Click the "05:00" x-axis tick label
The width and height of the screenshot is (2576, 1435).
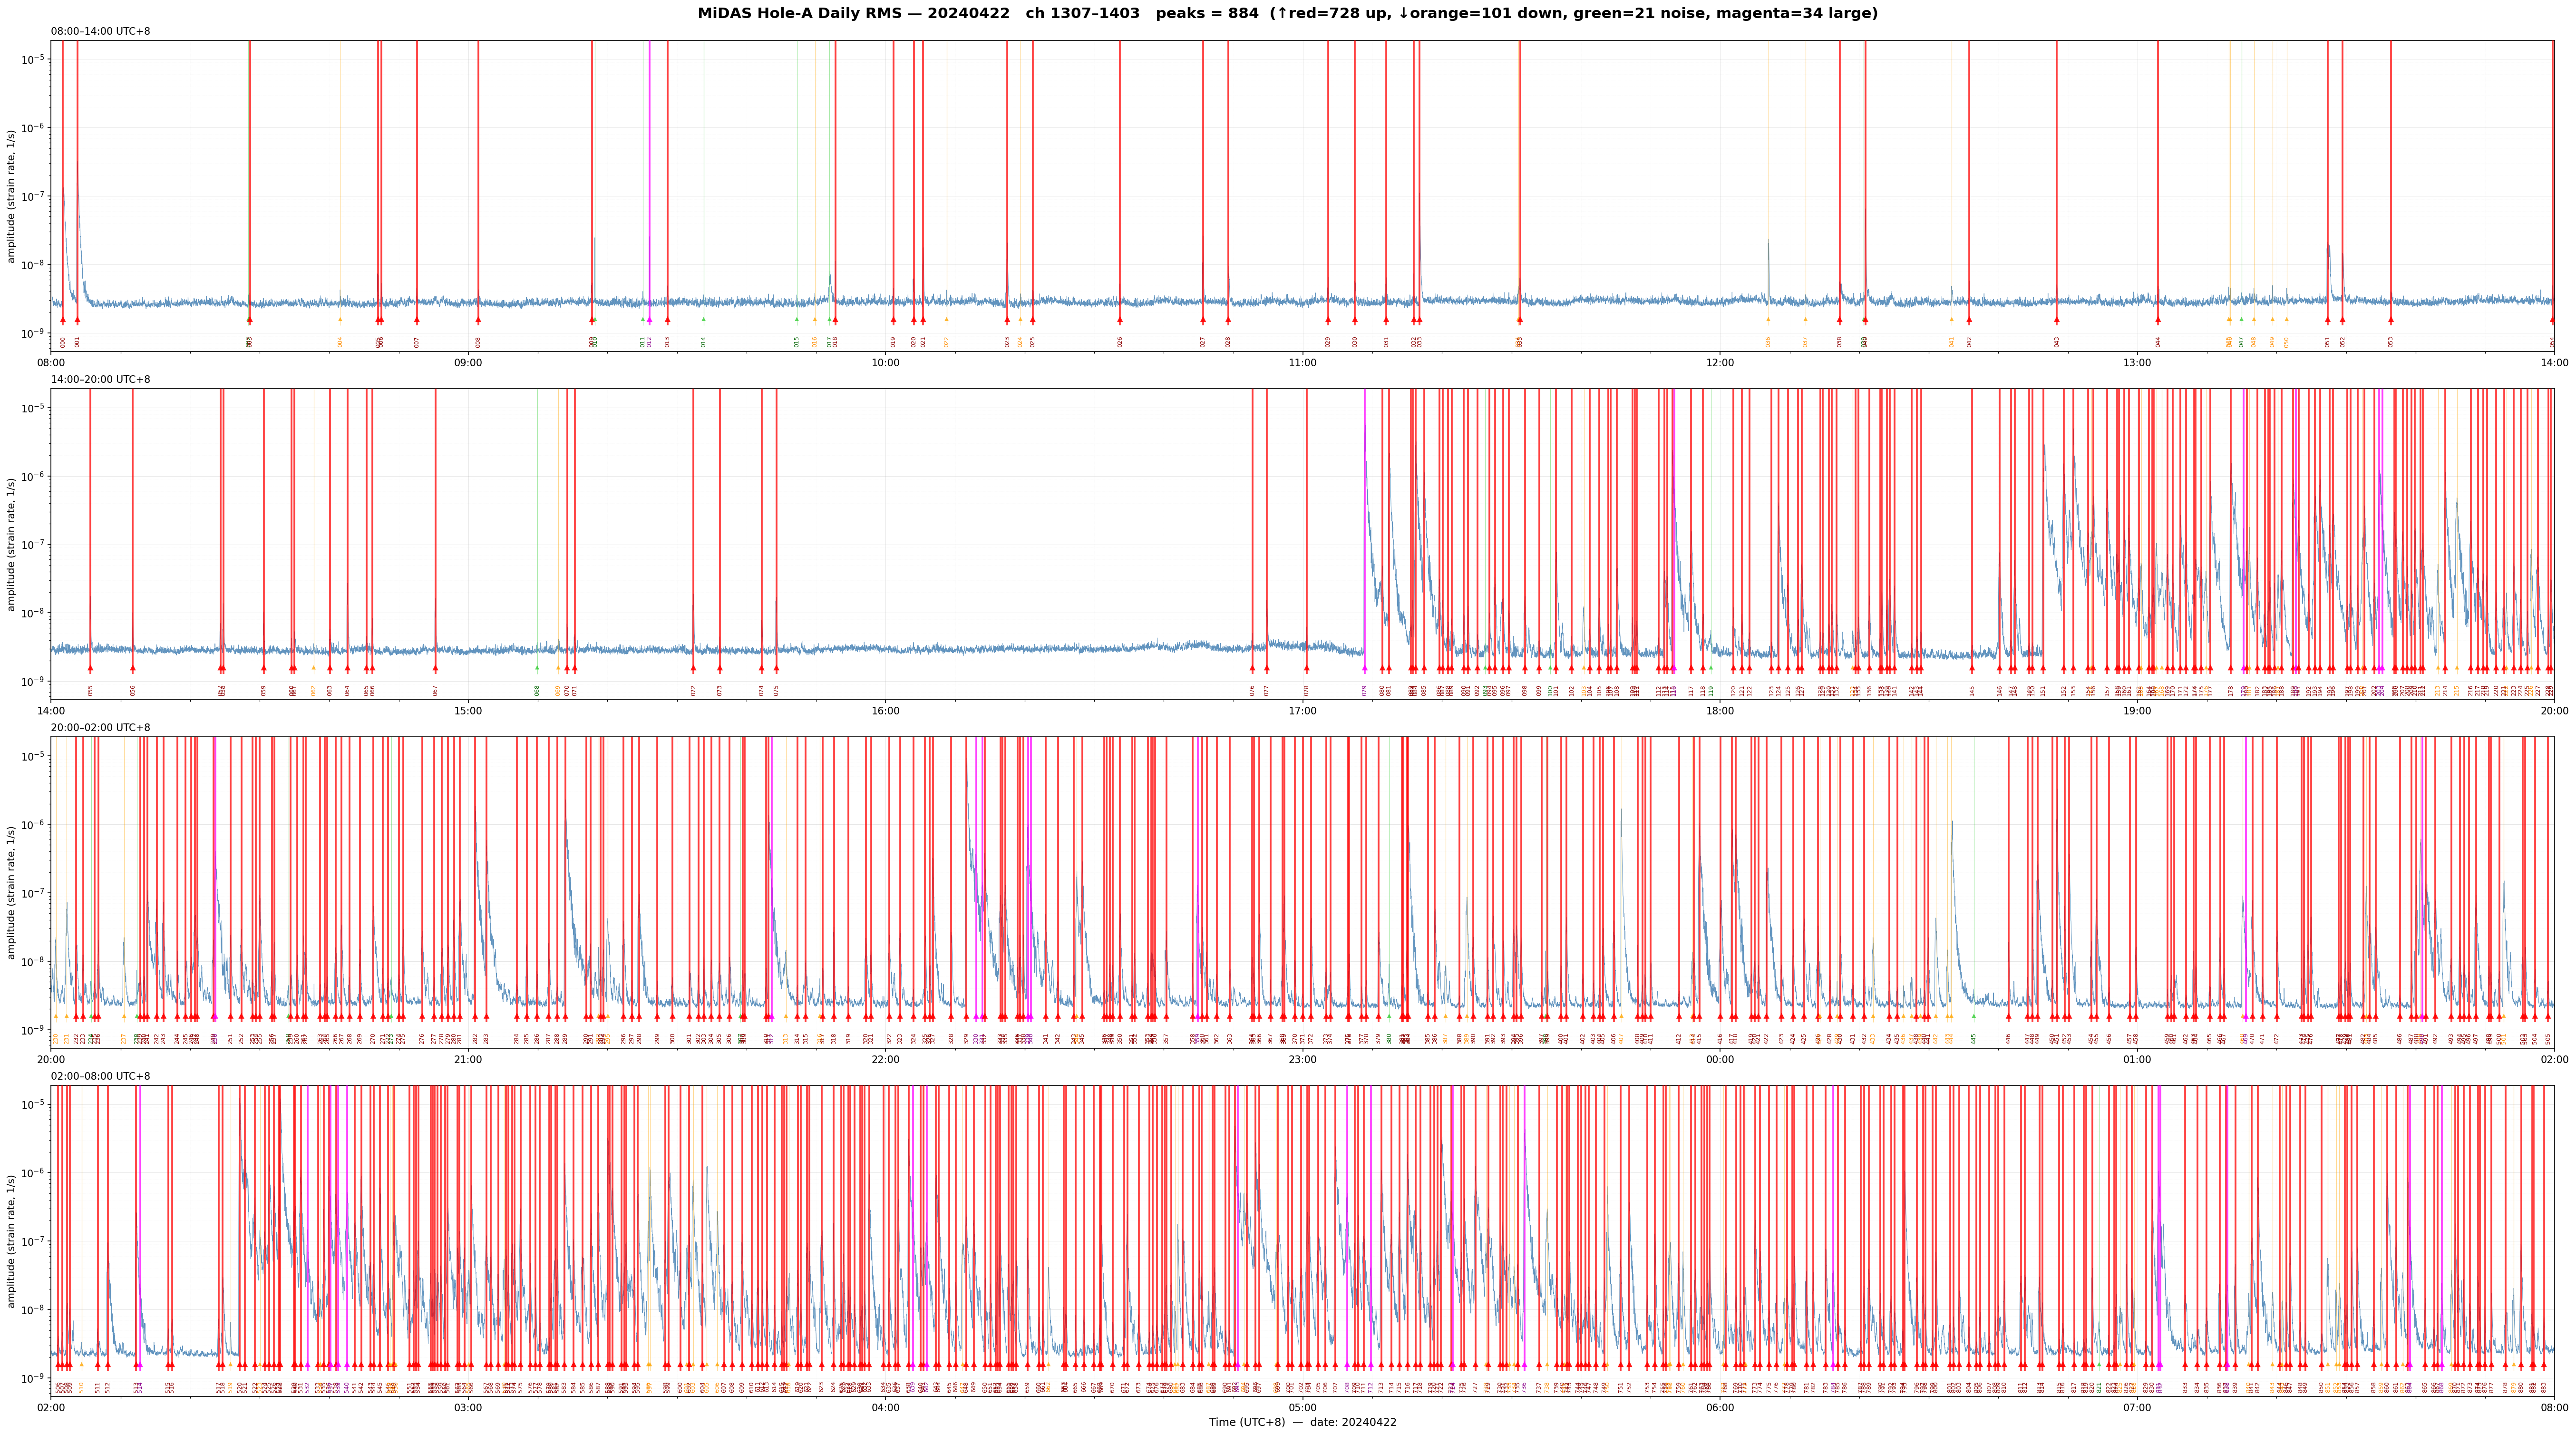tap(1302, 1407)
